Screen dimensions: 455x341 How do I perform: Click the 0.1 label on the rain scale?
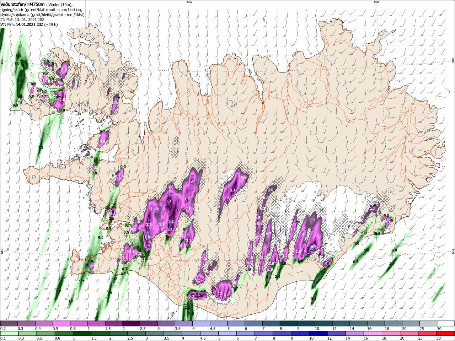coord(3,338)
